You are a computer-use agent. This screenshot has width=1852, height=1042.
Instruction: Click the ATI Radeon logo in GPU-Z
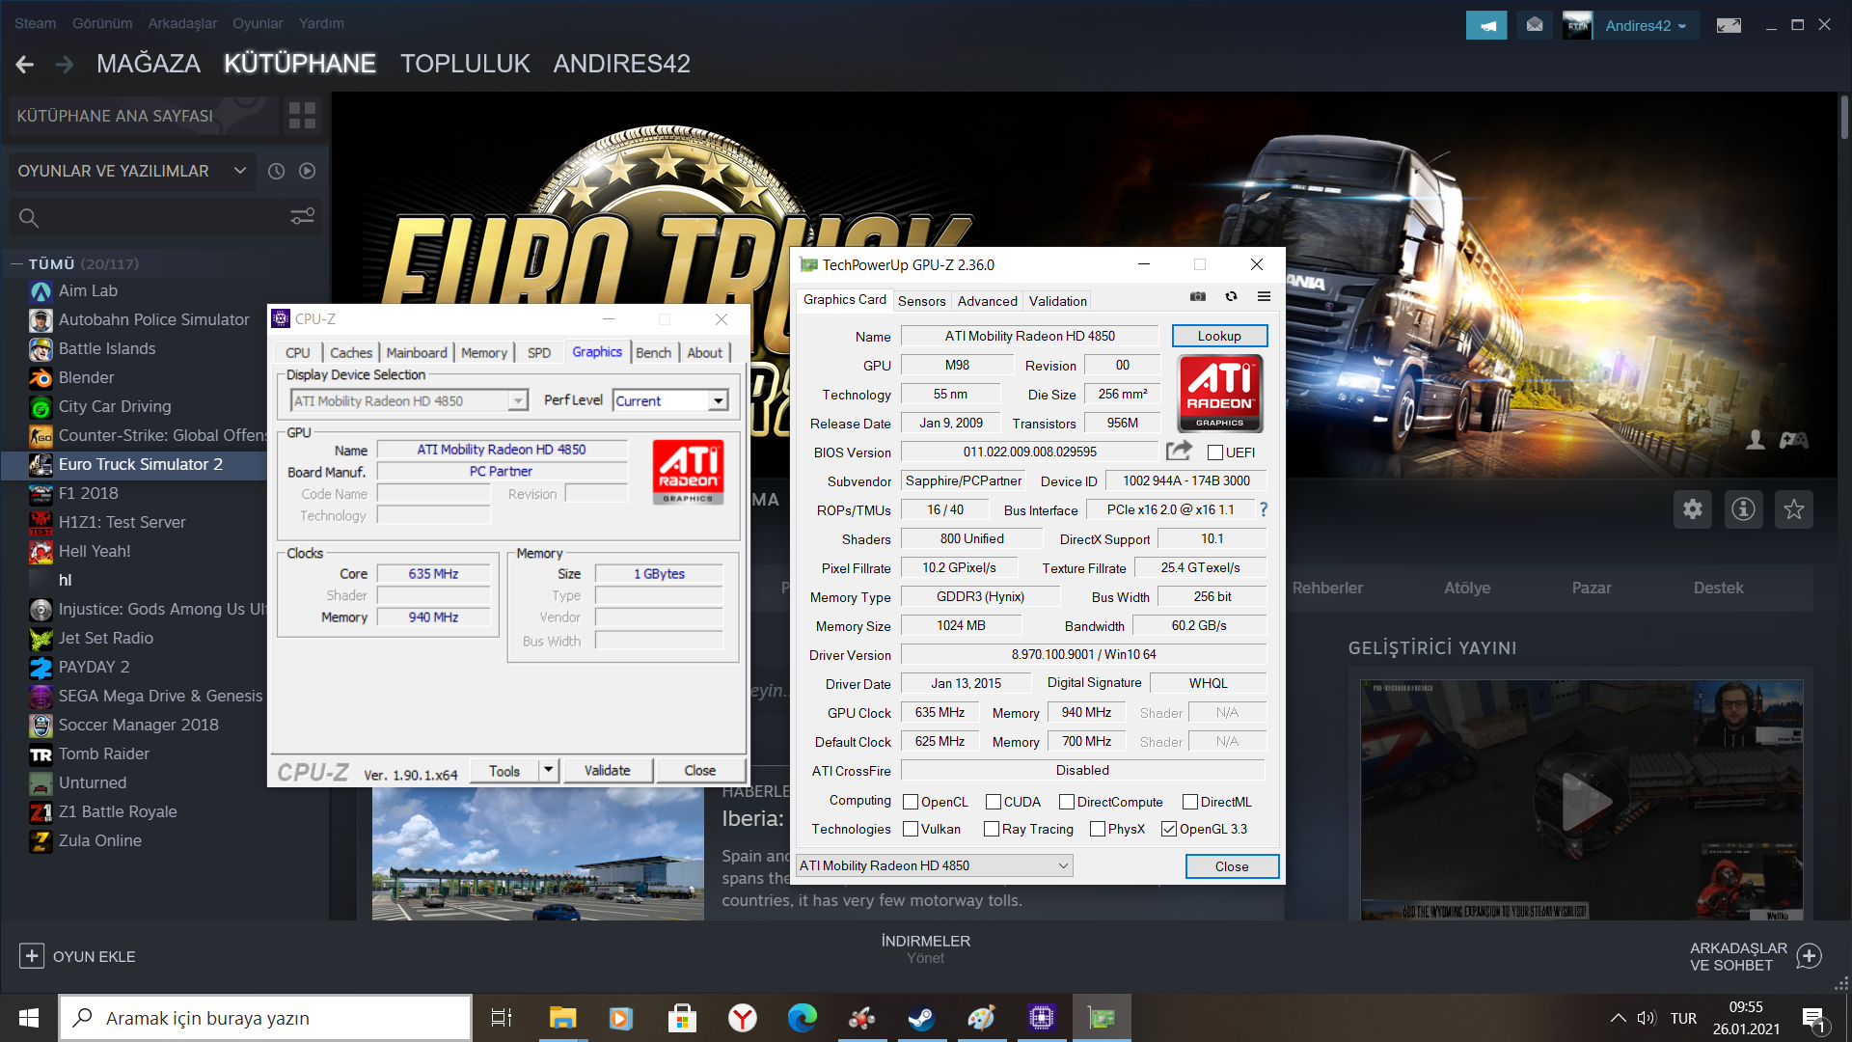click(x=1219, y=393)
